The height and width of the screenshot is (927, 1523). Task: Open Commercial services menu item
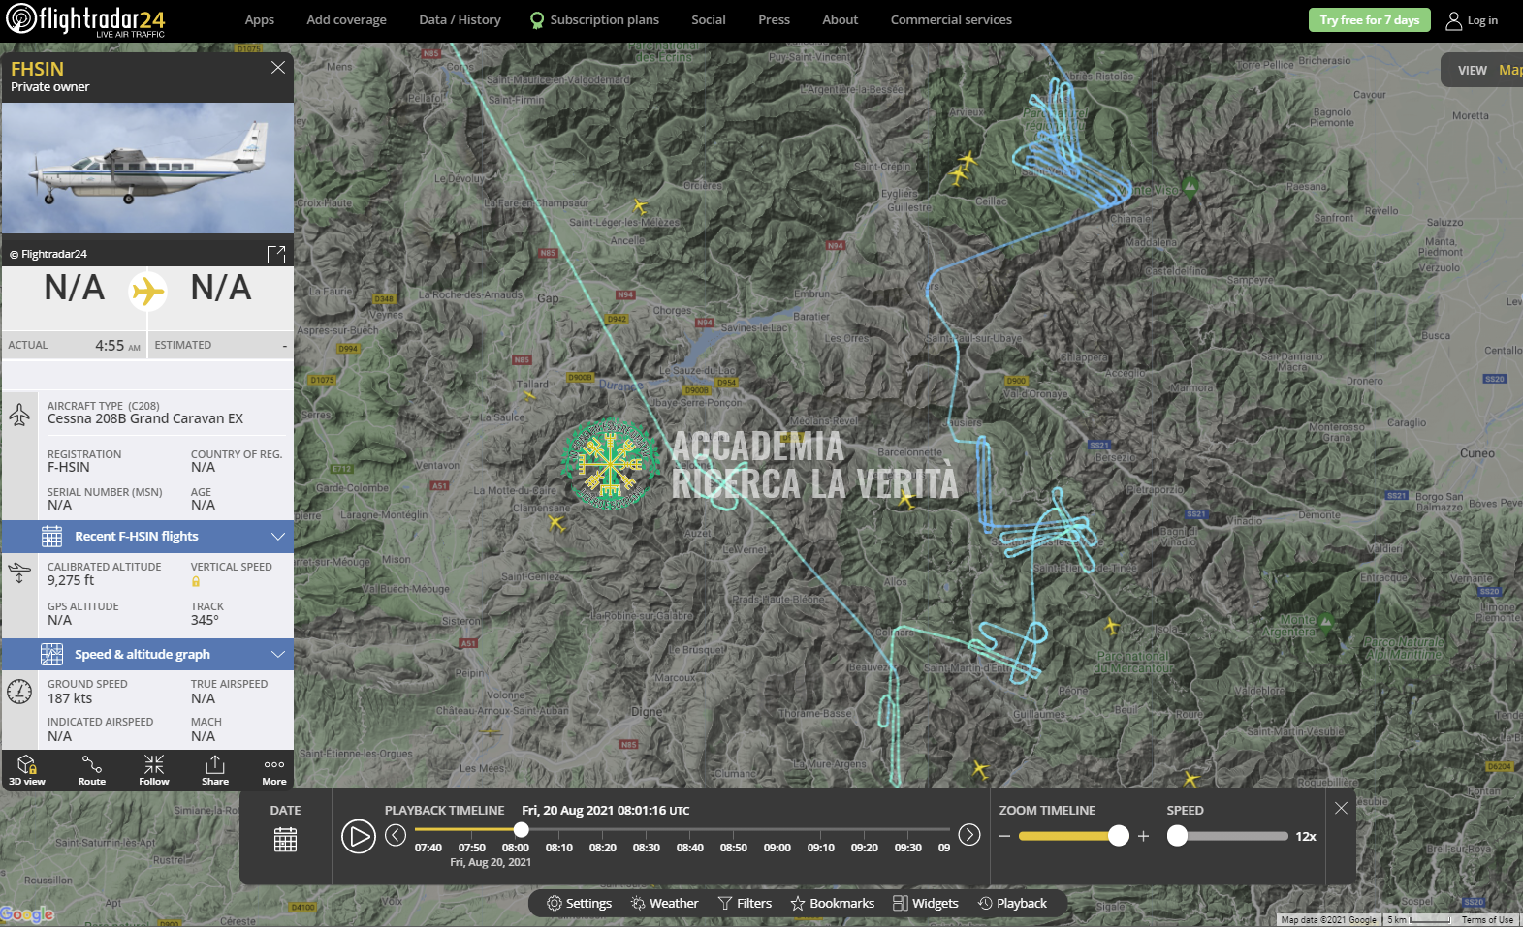point(951,19)
